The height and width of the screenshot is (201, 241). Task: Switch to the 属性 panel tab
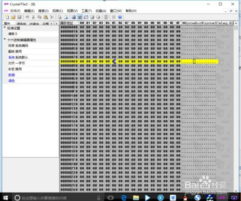(x=7, y=24)
